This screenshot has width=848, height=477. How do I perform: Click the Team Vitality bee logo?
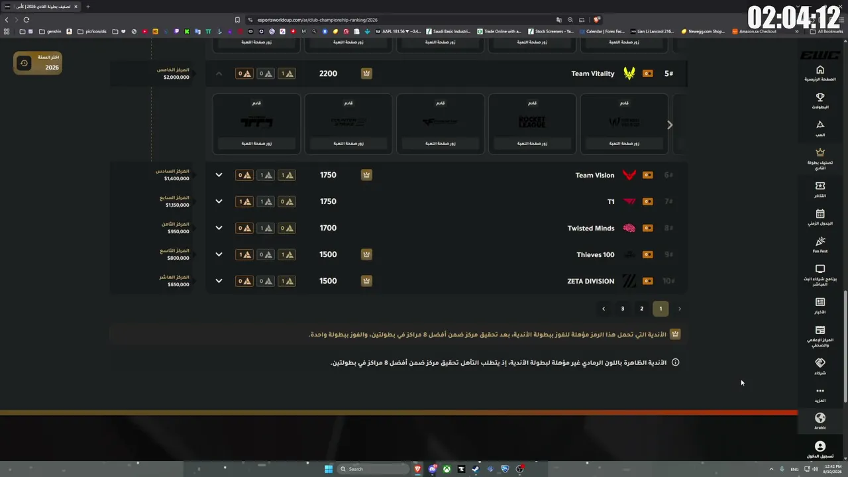(629, 74)
